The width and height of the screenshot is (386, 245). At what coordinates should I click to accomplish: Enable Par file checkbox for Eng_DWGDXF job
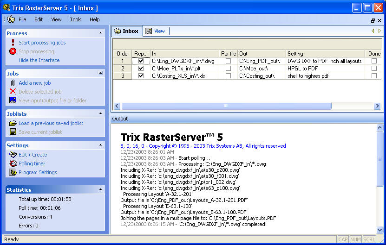point(228,61)
